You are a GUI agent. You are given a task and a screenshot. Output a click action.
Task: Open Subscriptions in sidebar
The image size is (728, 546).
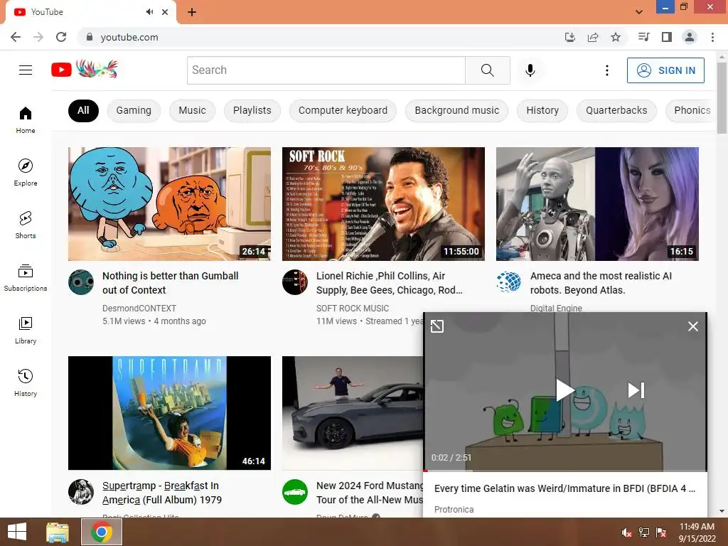pyautogui.click(x=26, y=278)
